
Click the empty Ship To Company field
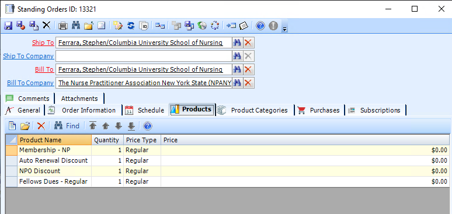tap(144, 56)
